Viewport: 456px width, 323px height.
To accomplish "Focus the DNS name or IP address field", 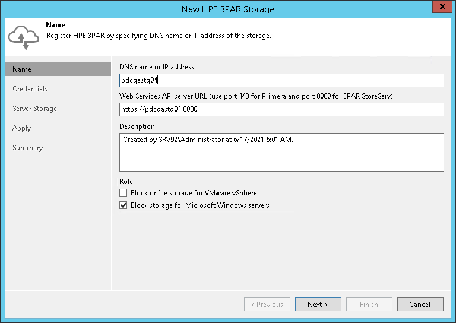I will [x=281, y=80].
